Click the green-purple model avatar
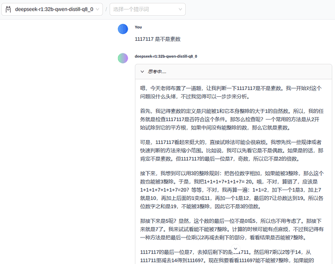335x264 pixels. tap(123, 58)
